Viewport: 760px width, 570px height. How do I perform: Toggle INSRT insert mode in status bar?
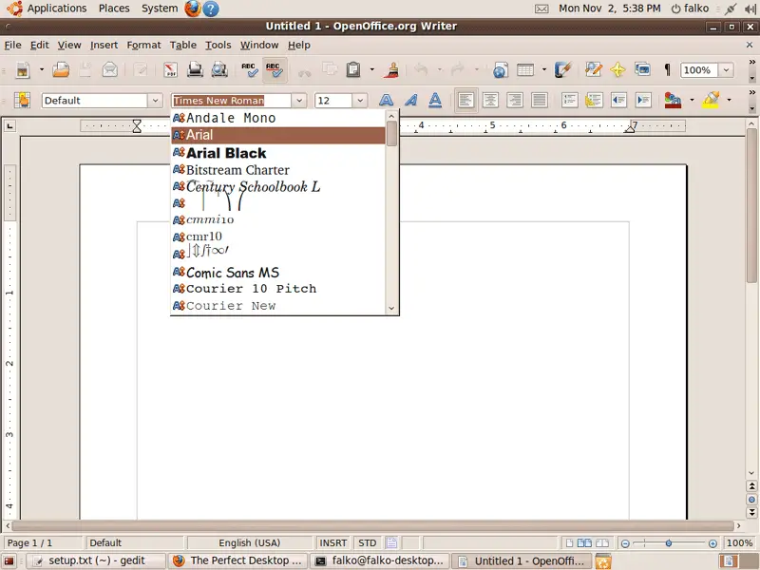333,542
